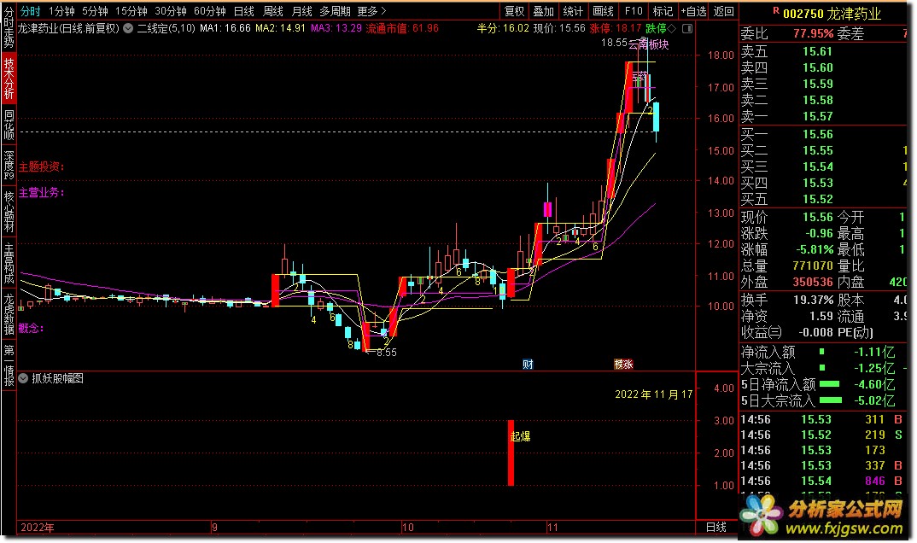Open the 同花顺 sidebar tab

9,125
